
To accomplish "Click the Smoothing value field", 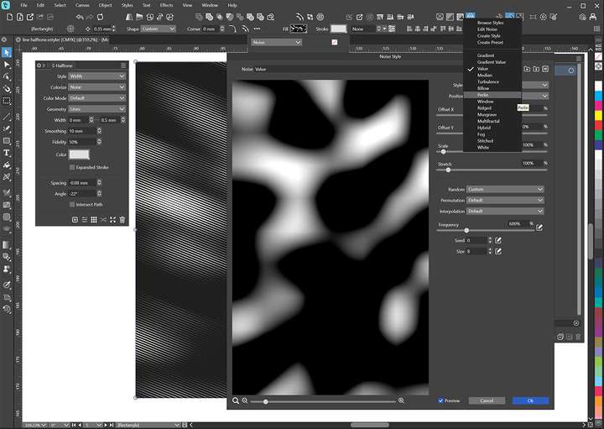I will [81, 131].
